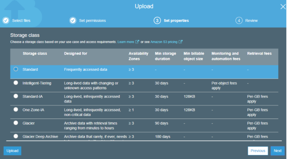This screenshot has height=159, width=287.
Task: Click external link icon beside Amazon S3 pricing
Action: point(181,42)
